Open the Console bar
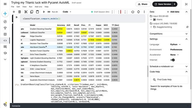The image size is (192, 108). [x=101, y=106]
